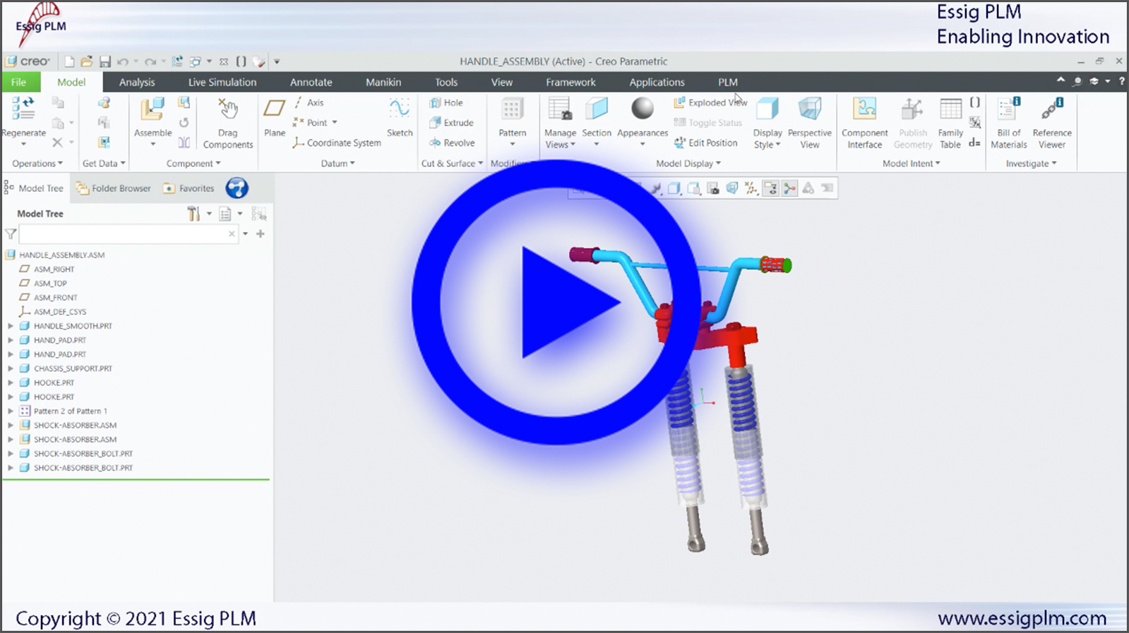Click the New file icon
Image resolution: width=1129 pixels, height=633 pixels.
pos(69,61)
